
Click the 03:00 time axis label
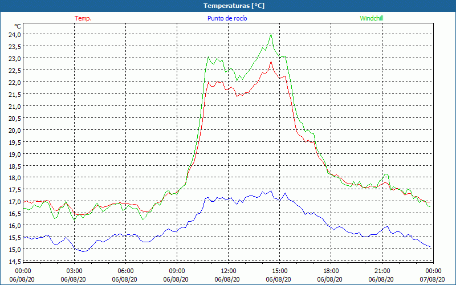(75, 271)
